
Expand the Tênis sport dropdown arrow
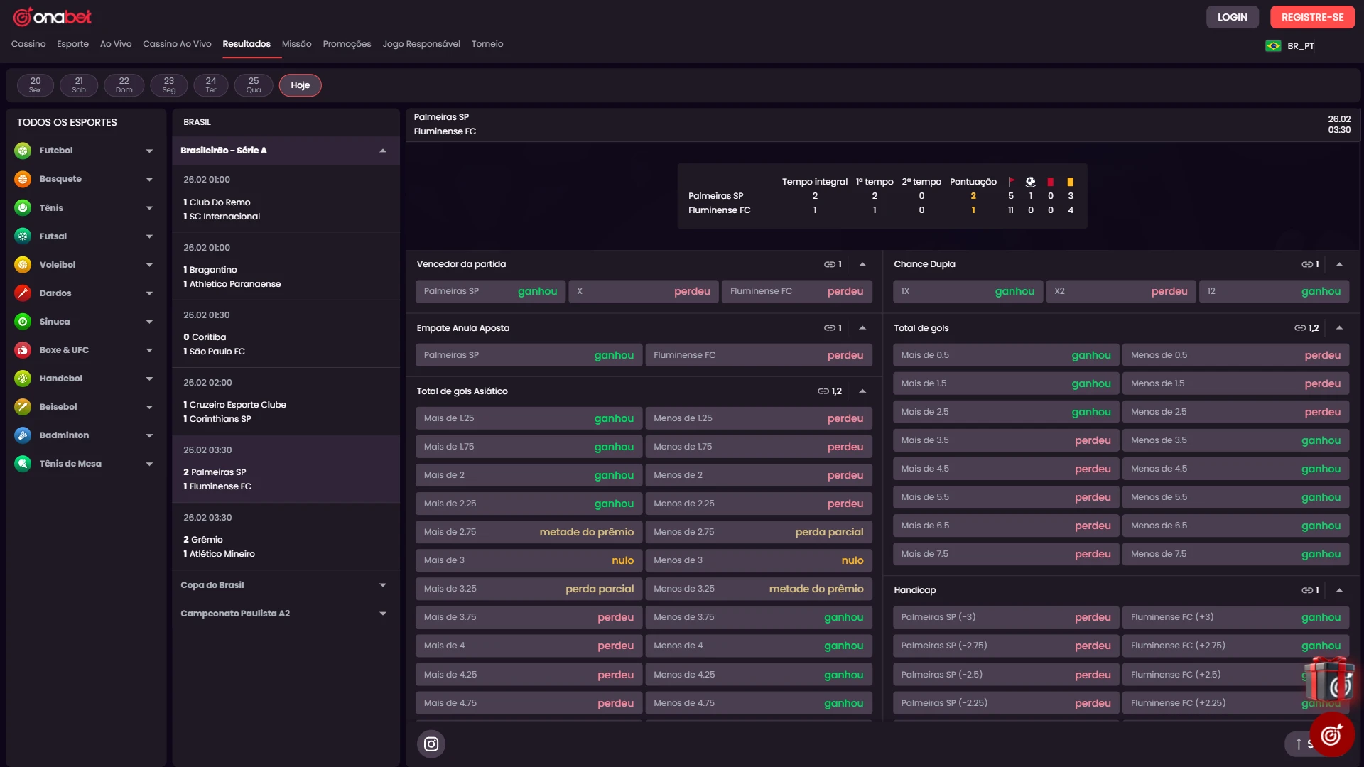[149, 208]
